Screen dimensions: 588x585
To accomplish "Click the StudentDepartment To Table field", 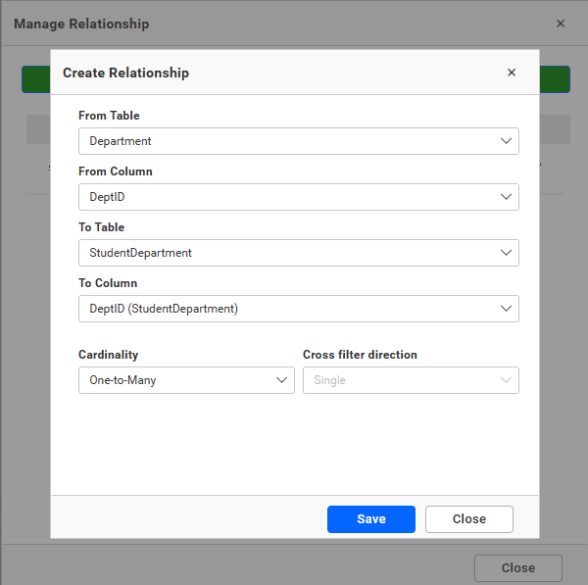I will (140, 253).
